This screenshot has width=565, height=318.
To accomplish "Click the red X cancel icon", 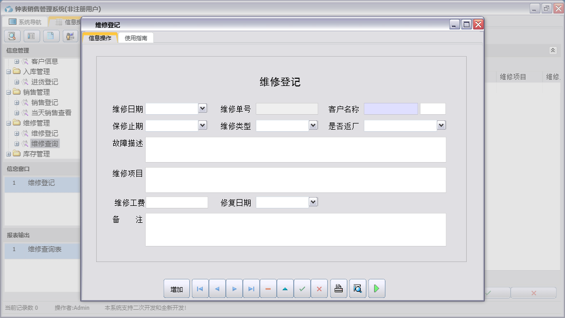I will pyautogui.click(x=319, y=289).
